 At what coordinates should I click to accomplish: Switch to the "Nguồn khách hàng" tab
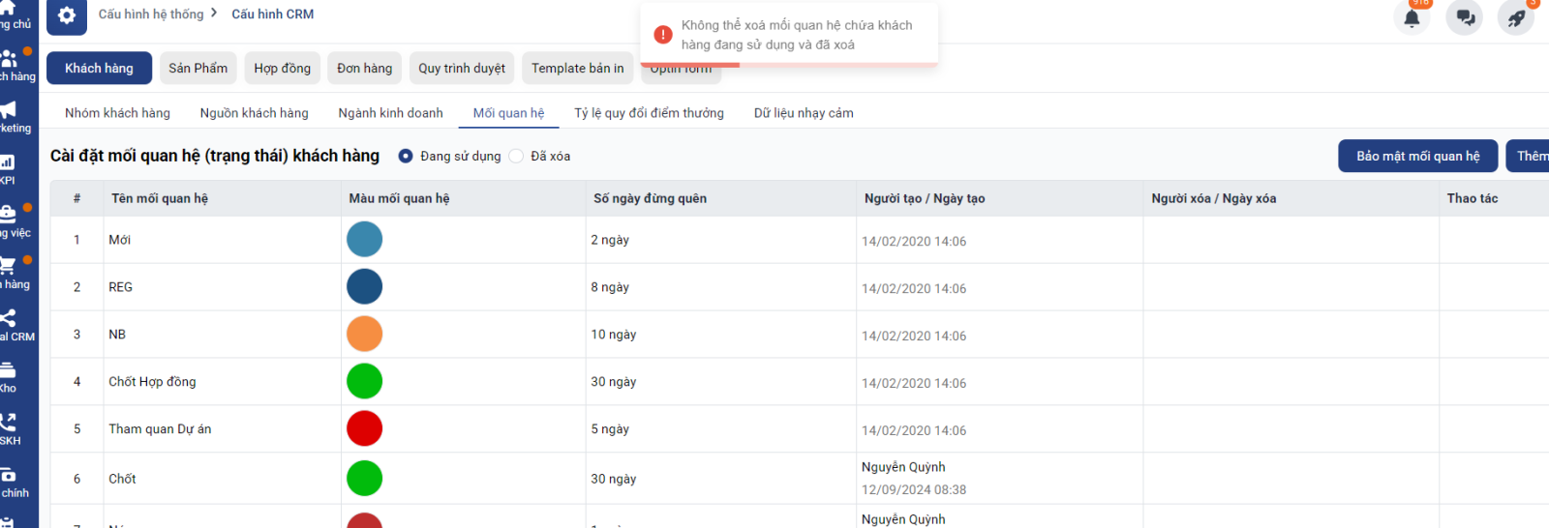[x=254, y=113]
